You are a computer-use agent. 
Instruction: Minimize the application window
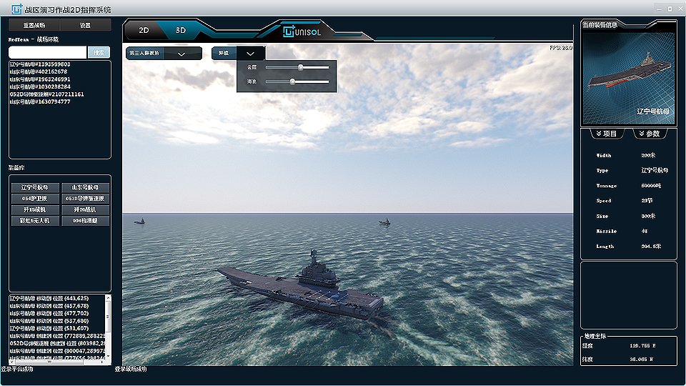point(654,7)
